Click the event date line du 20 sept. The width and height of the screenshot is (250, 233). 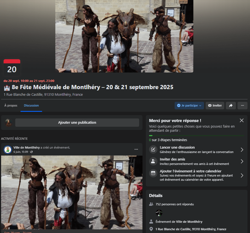coord(29,81)
